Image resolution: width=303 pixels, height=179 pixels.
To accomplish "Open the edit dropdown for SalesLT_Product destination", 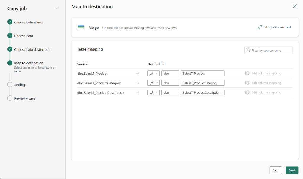I will point(157,73).
